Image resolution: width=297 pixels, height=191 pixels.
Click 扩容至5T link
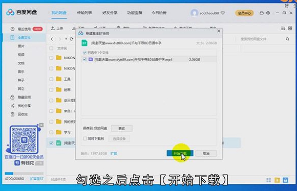[37, 179]
